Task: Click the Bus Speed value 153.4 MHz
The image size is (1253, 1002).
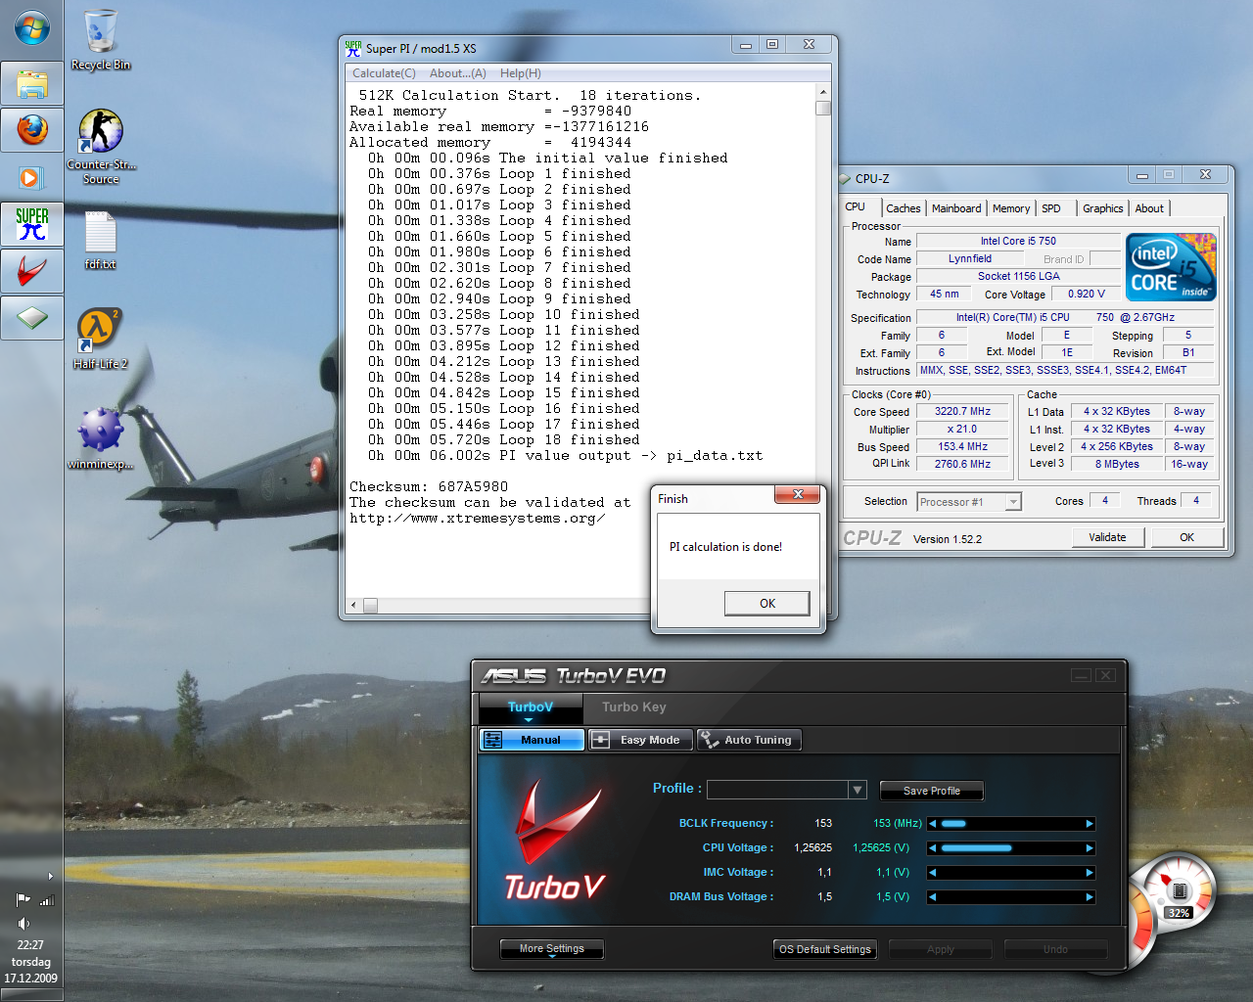Action: 962,447
